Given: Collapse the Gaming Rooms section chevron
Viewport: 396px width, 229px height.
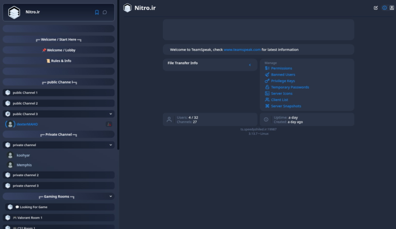Looking at the screenshot, I should pos(110,196).
